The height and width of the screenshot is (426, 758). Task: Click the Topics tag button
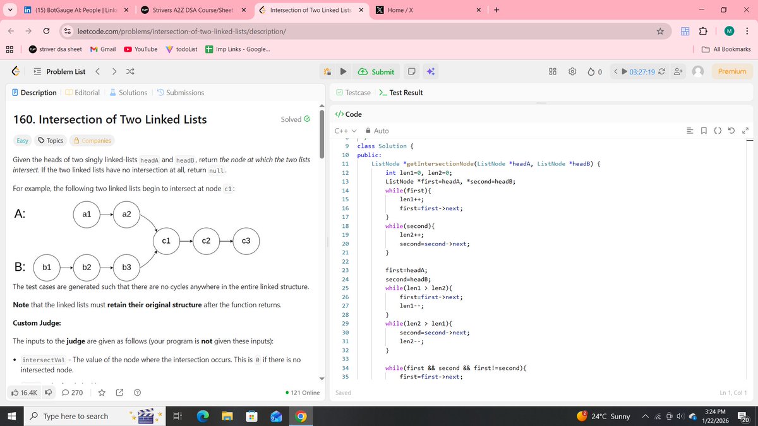click(51, 141)
